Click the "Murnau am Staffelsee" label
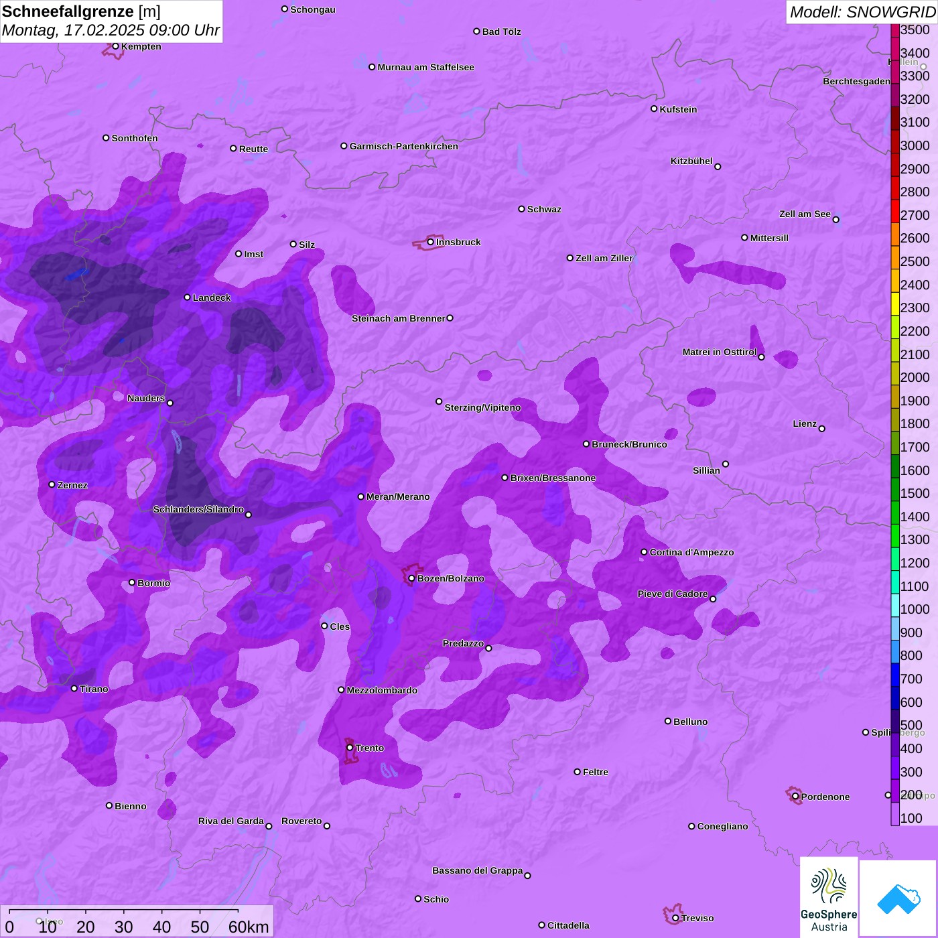Screen dimensions: 938x938 click(426, 67)
